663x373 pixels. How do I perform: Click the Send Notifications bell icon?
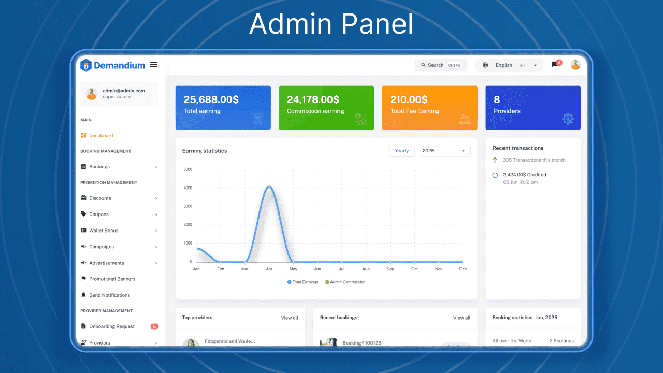click(x=85, y=295)
